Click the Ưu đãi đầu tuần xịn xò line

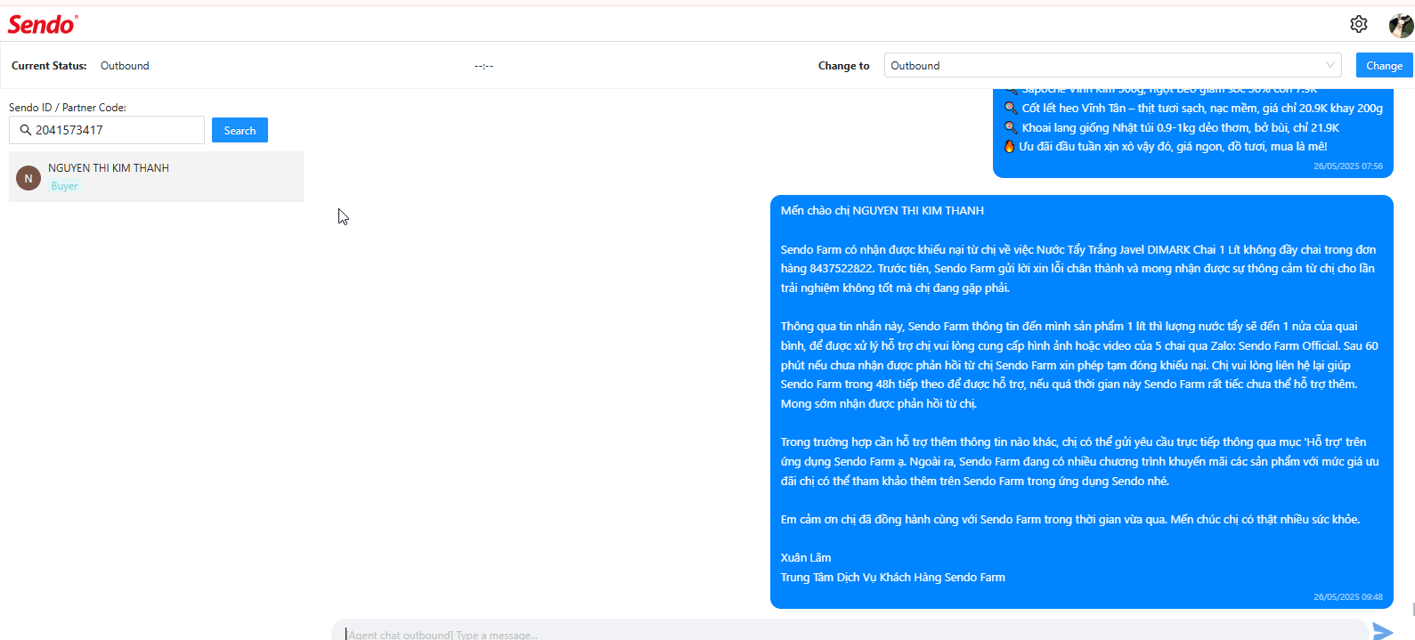(1166, 147)
